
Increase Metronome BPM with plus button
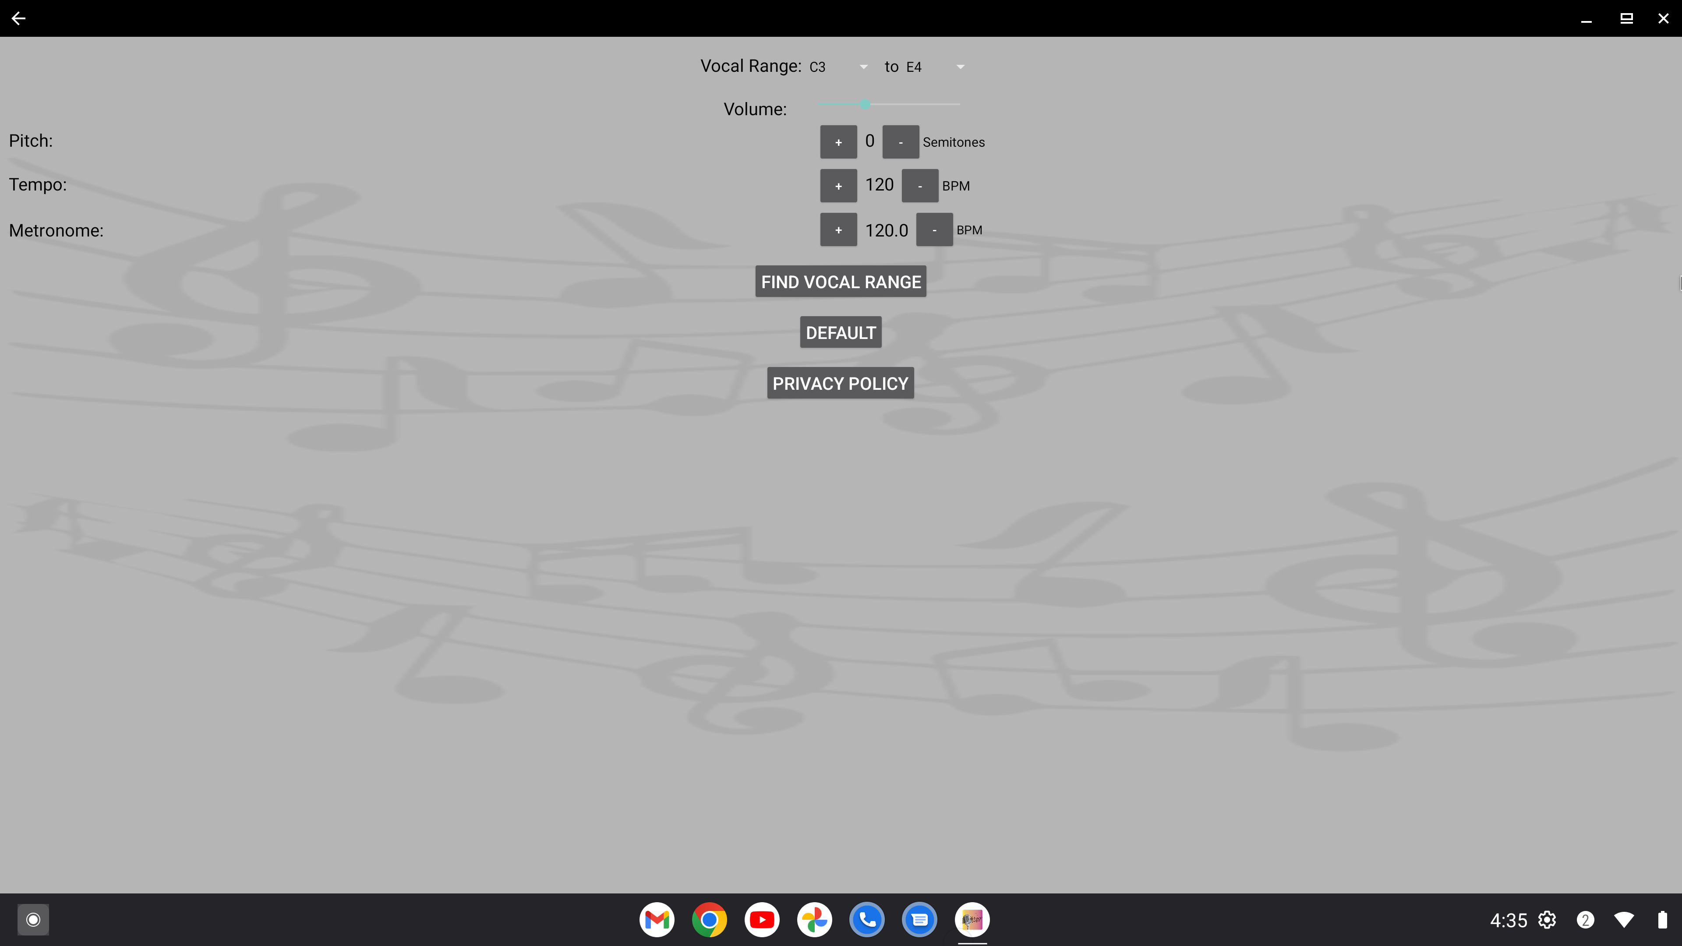point(838,230)
